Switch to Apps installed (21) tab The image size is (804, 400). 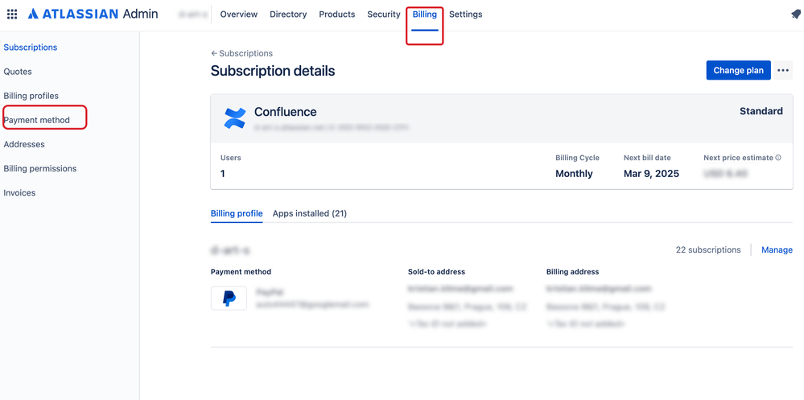click(310, 213)
